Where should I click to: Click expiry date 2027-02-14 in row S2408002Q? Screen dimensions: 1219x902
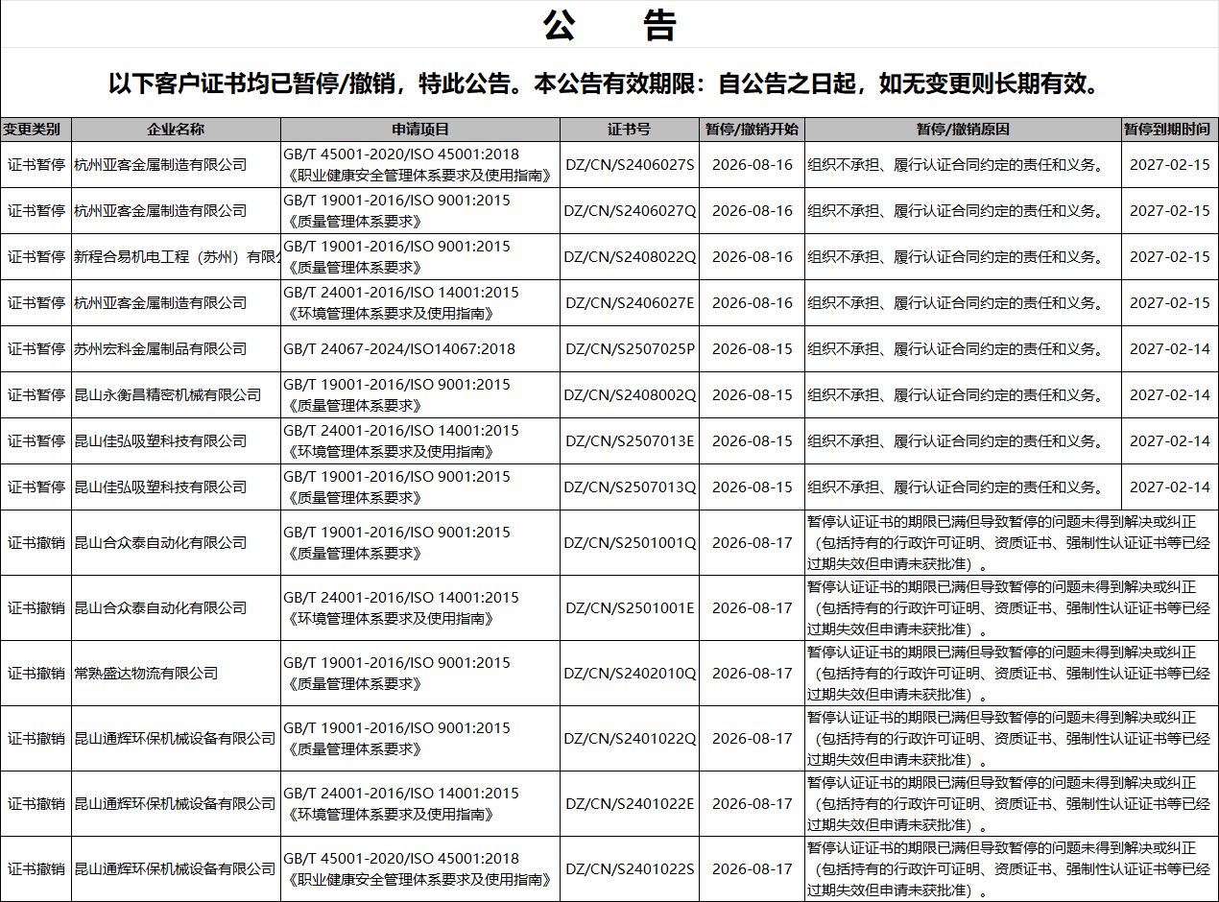1170,394
